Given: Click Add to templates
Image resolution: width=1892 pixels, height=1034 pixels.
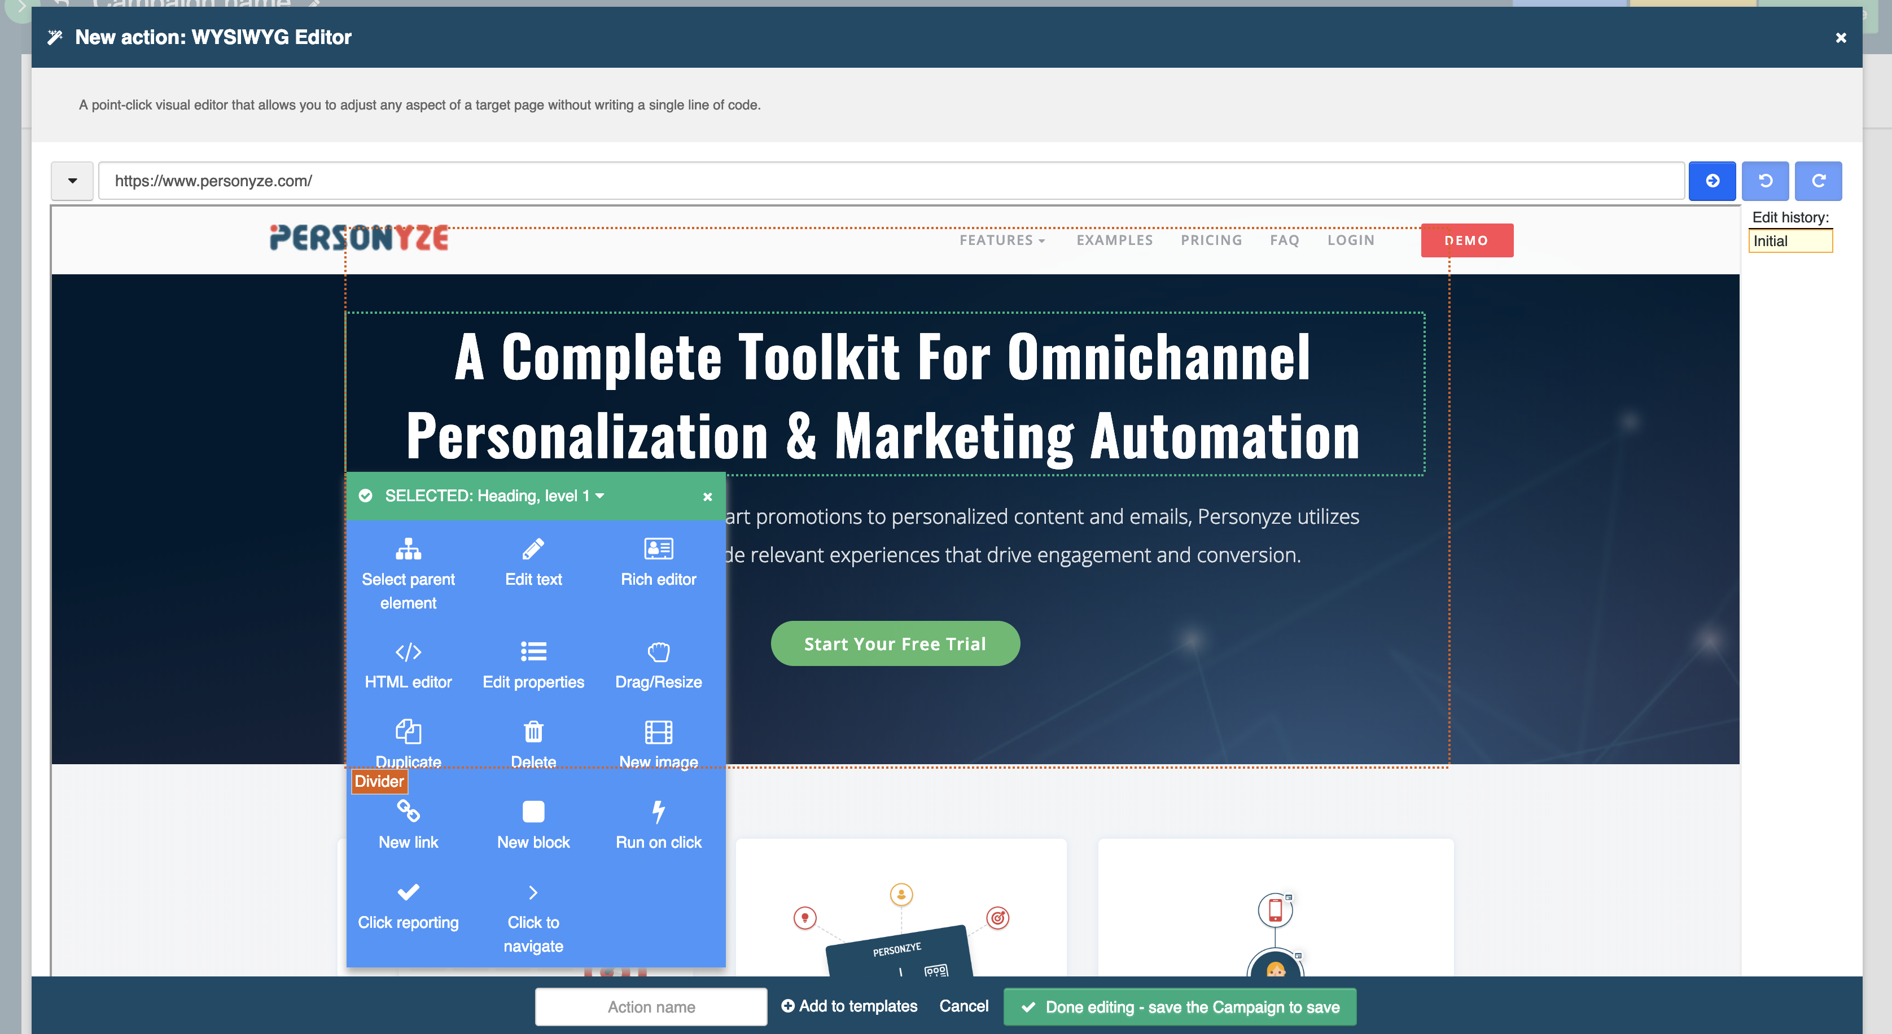Looking at the screenshot, I should 849,1006.
